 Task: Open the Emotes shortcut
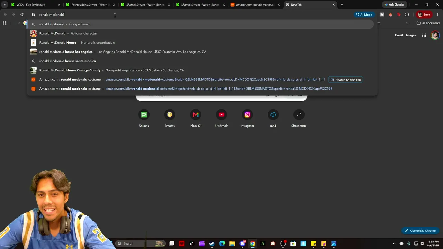point(170,118)
